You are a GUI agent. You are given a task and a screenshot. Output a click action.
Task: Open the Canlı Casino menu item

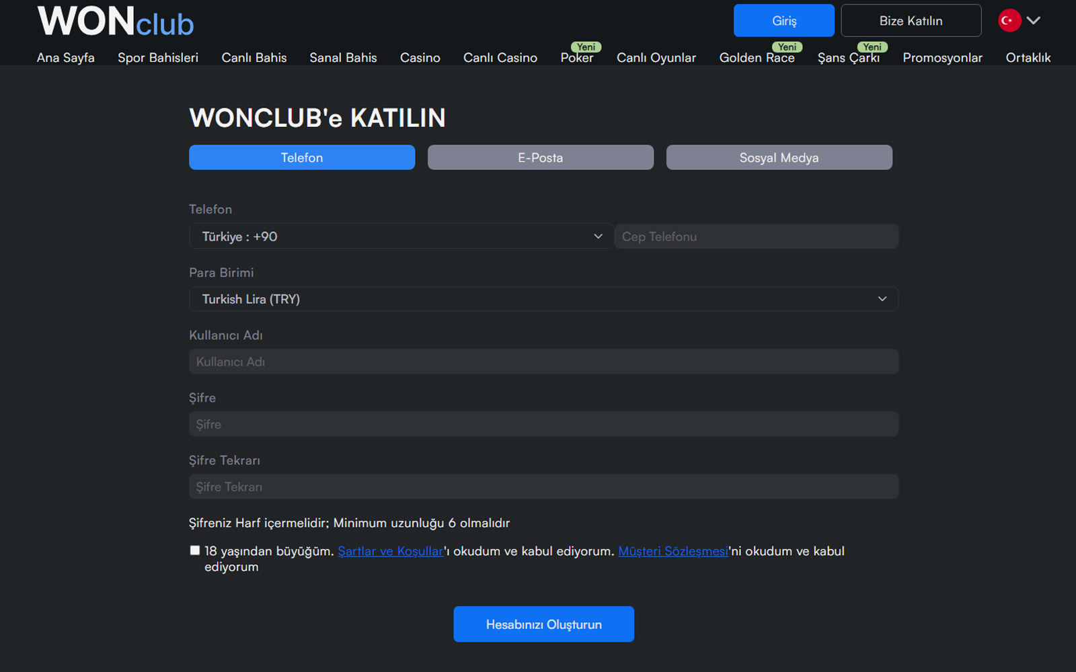(x=500, y=58)
